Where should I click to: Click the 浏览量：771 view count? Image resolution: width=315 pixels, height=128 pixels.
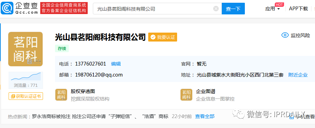(x=26, y=85)
